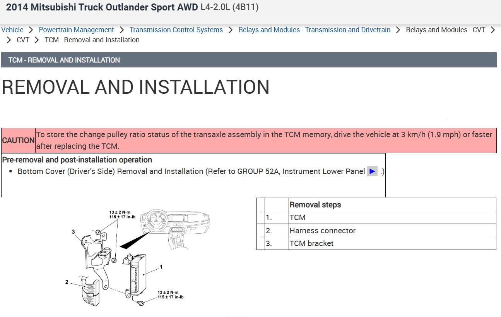The height and width of the screenshot is (317, 501).
Task: Select the CAUTION label cell
Action: pos(18,140)
